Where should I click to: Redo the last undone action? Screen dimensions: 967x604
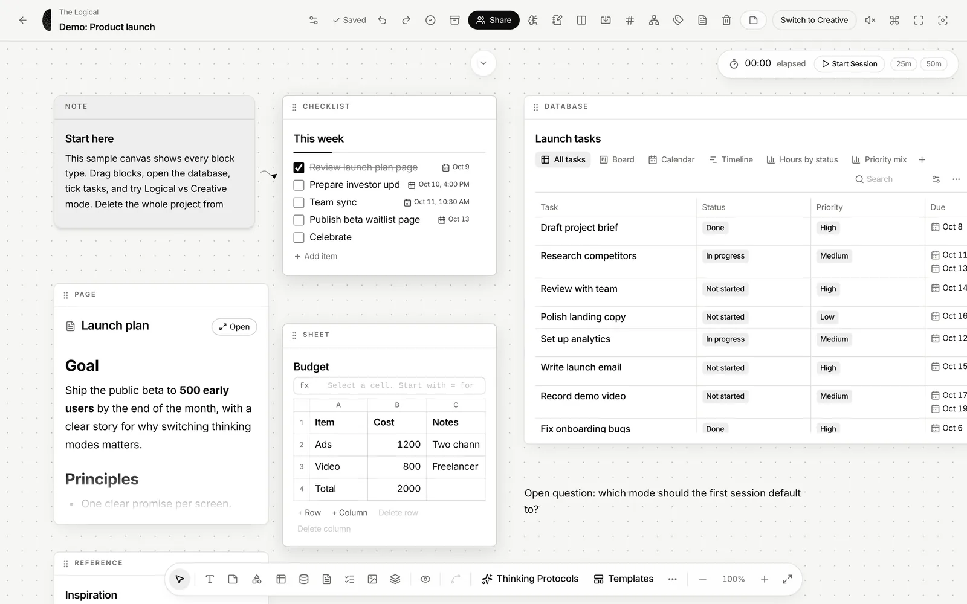[406, 20]
